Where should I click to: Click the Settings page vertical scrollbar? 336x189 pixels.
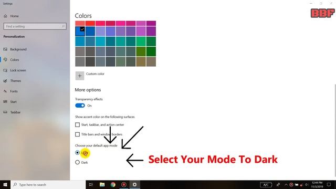coord(335,131)
